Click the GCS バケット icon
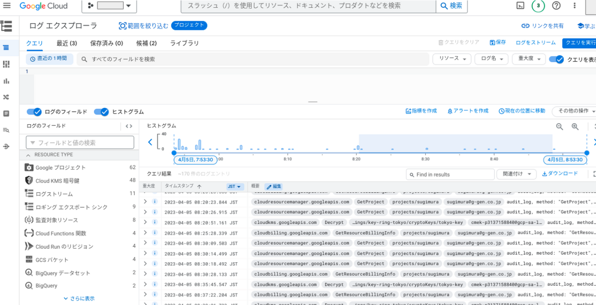This screenshot has height=305, width=596. (x=29, y=259)
